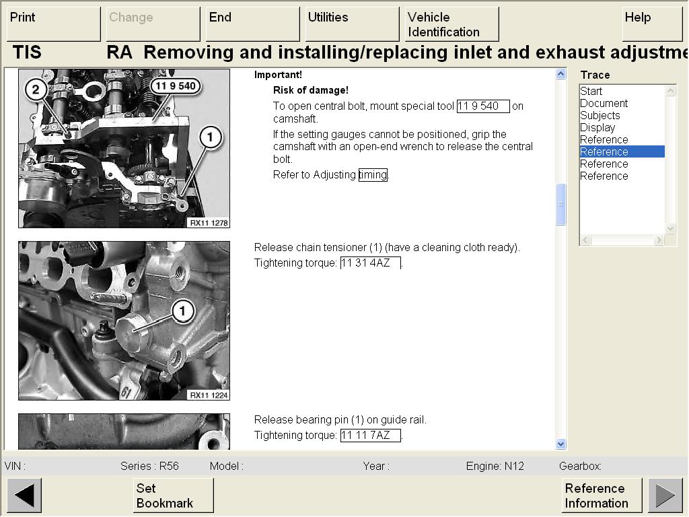
Task: Click Trace list scroll right arrow
Action: tap(659, 240)
